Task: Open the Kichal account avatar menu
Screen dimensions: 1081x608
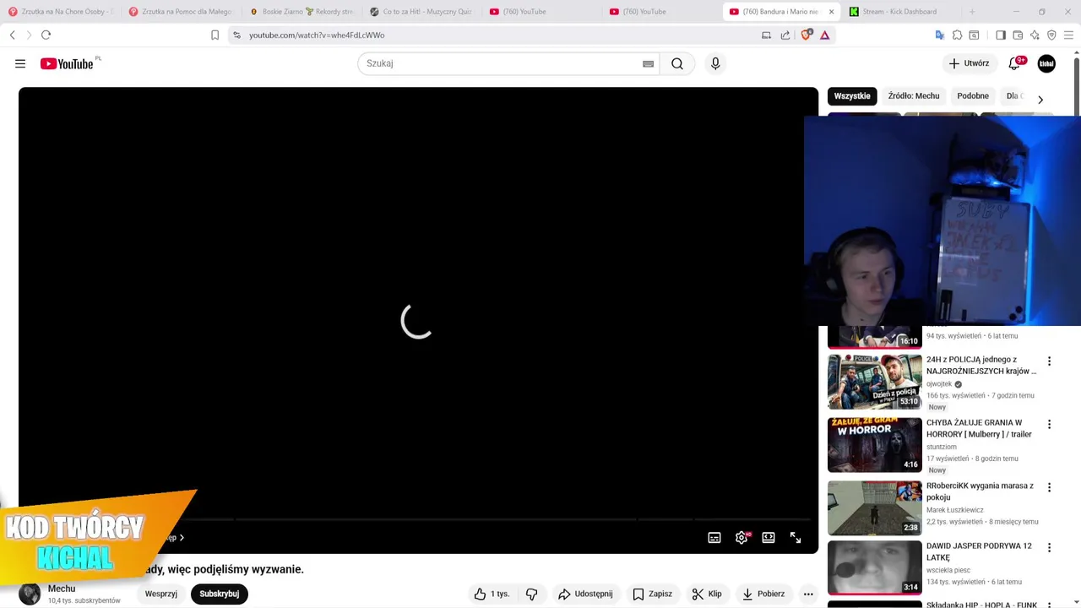Action: (x=1046, y=63)
